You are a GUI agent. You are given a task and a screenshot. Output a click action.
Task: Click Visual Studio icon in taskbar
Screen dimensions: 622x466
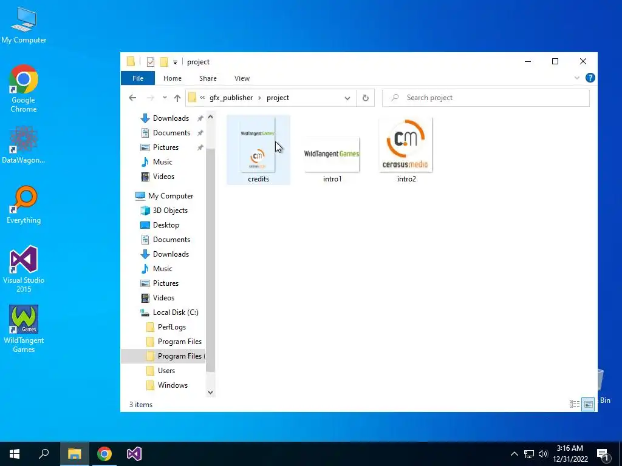134,454
